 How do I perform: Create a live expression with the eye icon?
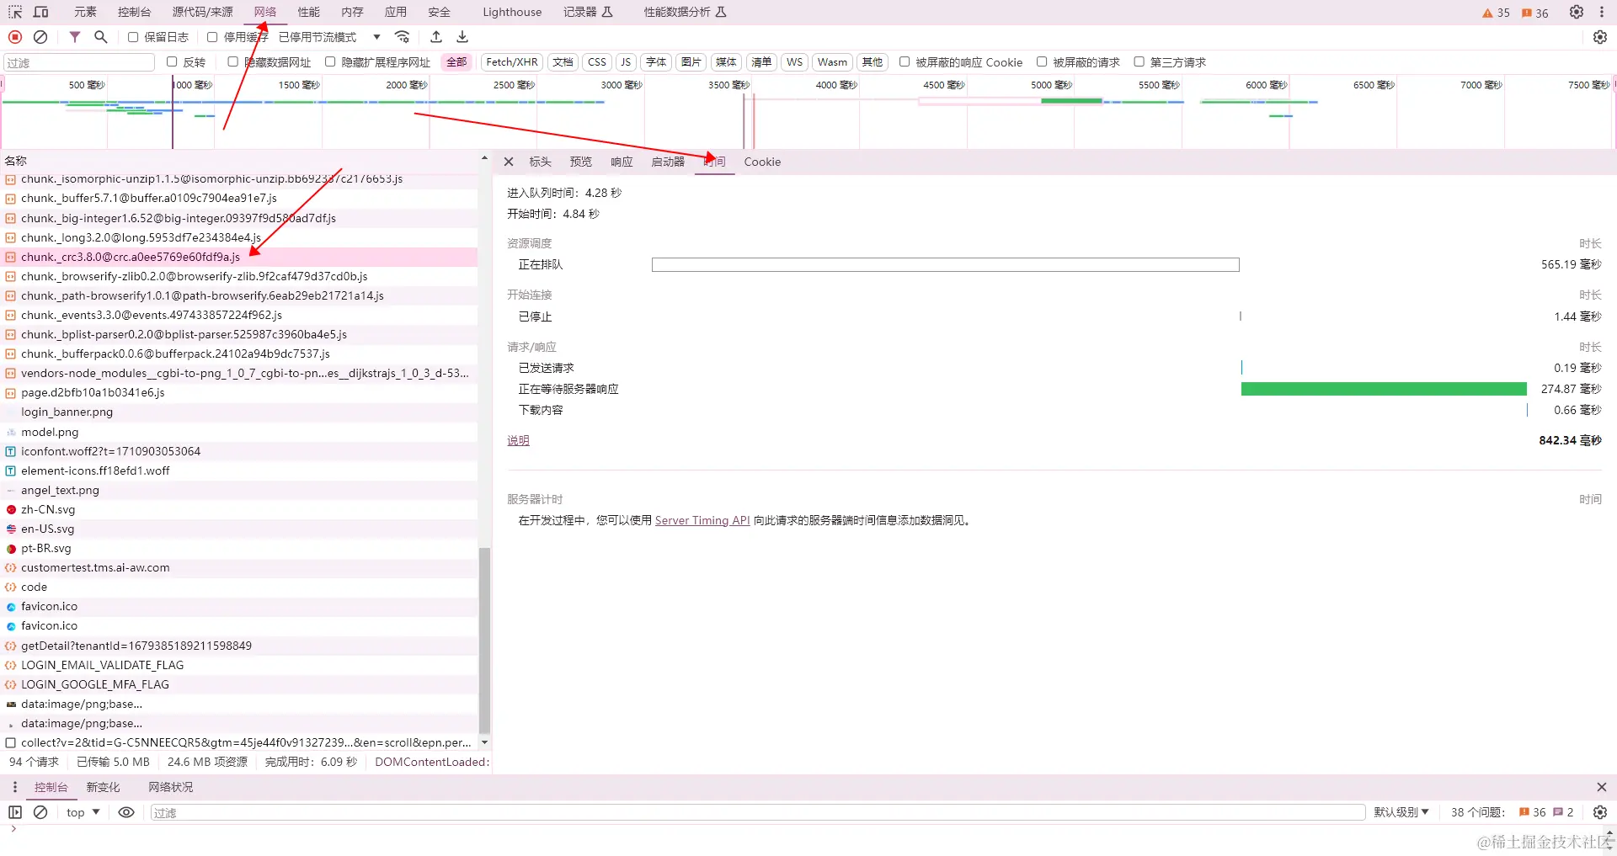(126, 812)
